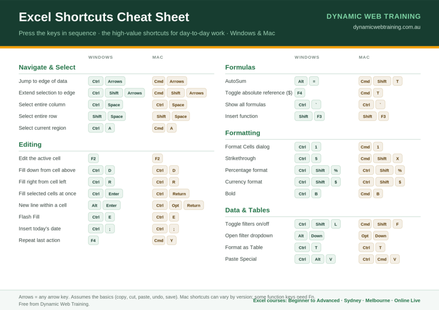Click the Open filter dropdown label

249,235
